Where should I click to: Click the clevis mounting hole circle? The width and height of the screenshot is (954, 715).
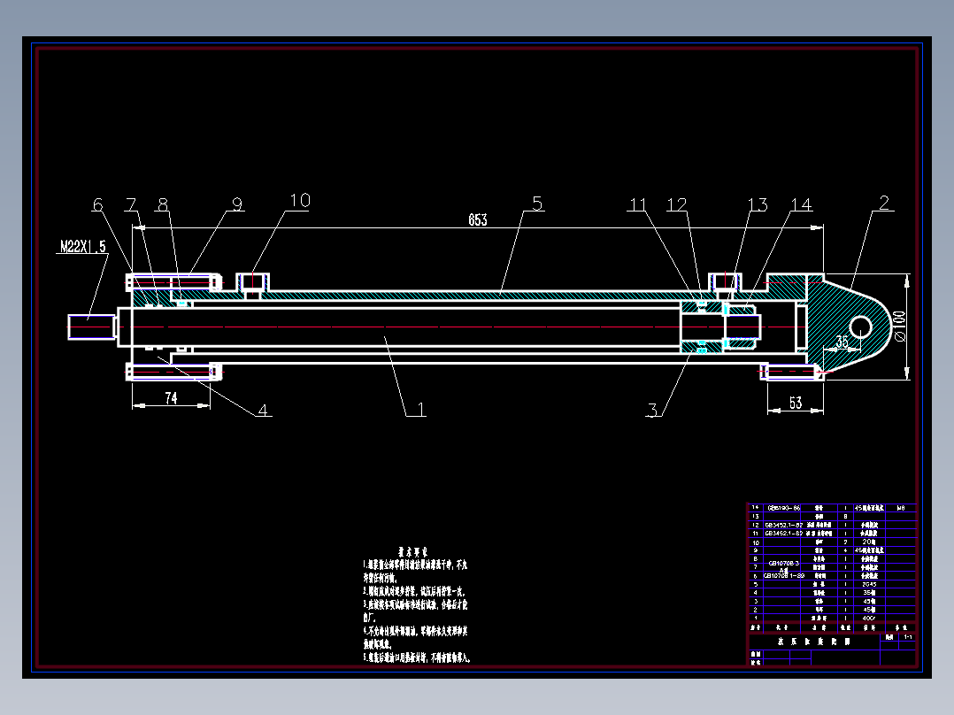click(860, 327)
